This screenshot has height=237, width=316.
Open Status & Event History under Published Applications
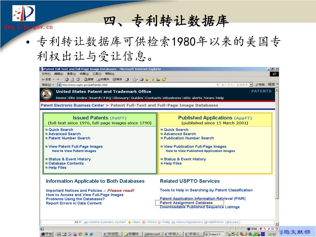(185, 159)
